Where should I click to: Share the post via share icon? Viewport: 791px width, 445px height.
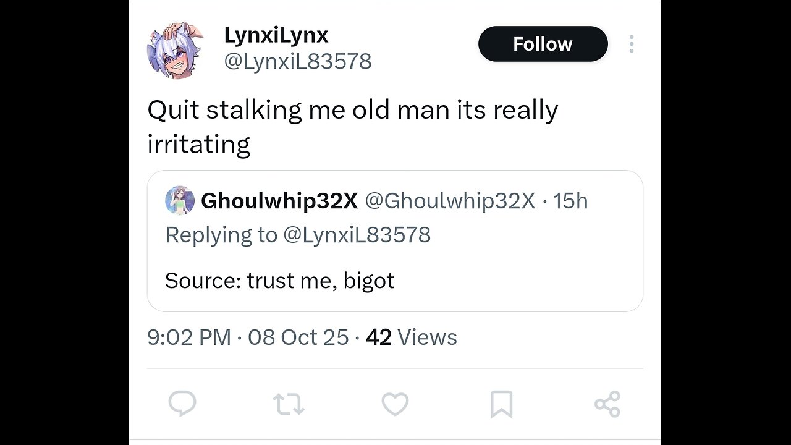click(607, 404)
